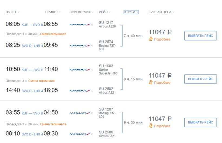Screen dimensions: 222x143
Task: Sort flights by ПРИЛЕТ arrival column
Action: coord(53,12)
